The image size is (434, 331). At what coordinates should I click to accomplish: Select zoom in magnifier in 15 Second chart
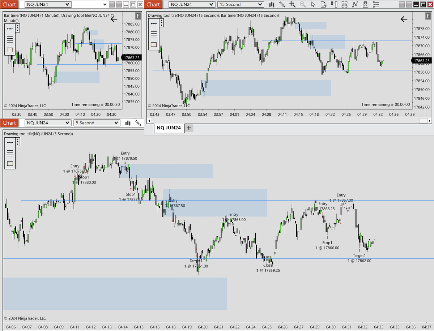coord(292,4)
